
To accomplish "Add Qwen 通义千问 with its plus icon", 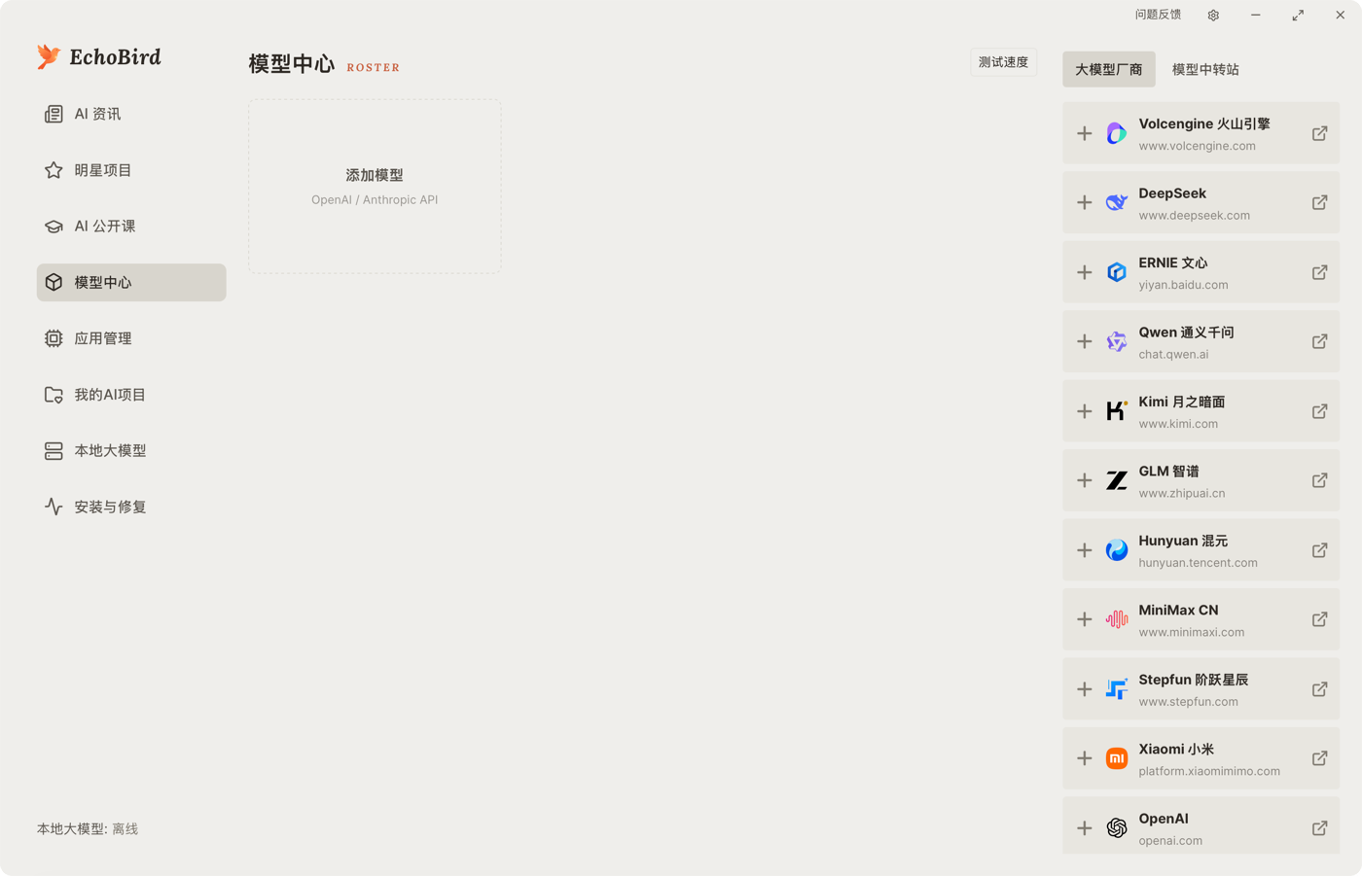I will pos(1085,342).
